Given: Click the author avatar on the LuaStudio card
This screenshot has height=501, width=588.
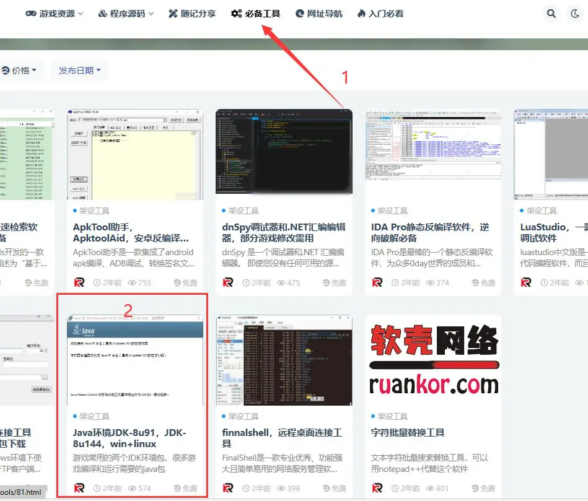Looking at the screenshot, I should point(526,282).
